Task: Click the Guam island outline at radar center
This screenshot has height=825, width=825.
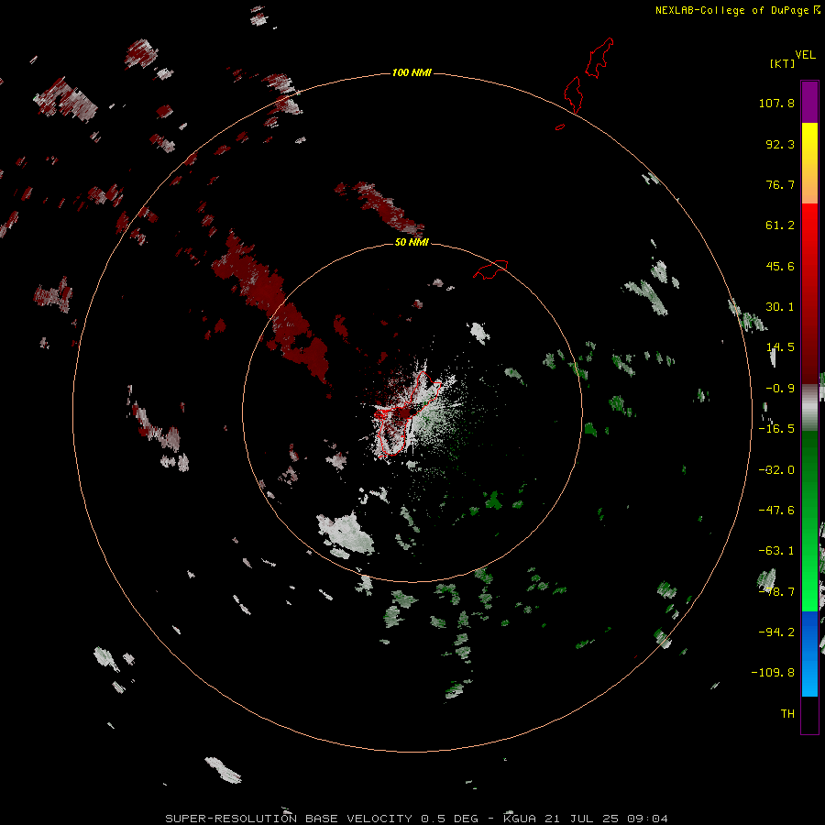Action: coord(407,413)
